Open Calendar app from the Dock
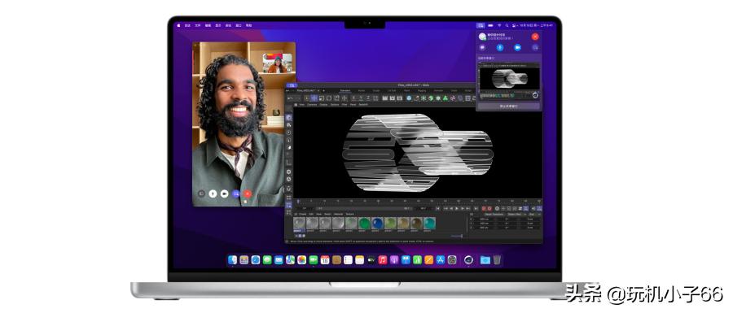 tap(325, 260)
